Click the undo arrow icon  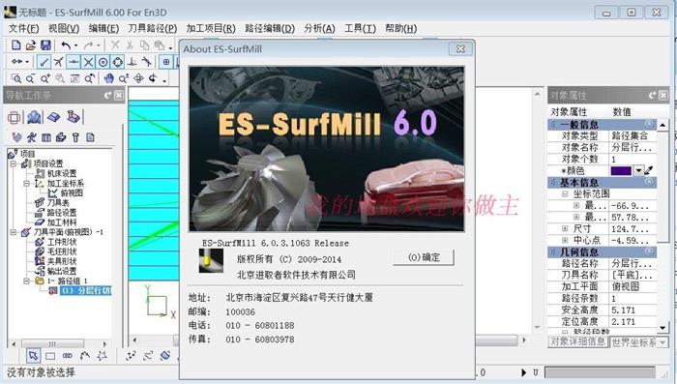coord(66,44)
